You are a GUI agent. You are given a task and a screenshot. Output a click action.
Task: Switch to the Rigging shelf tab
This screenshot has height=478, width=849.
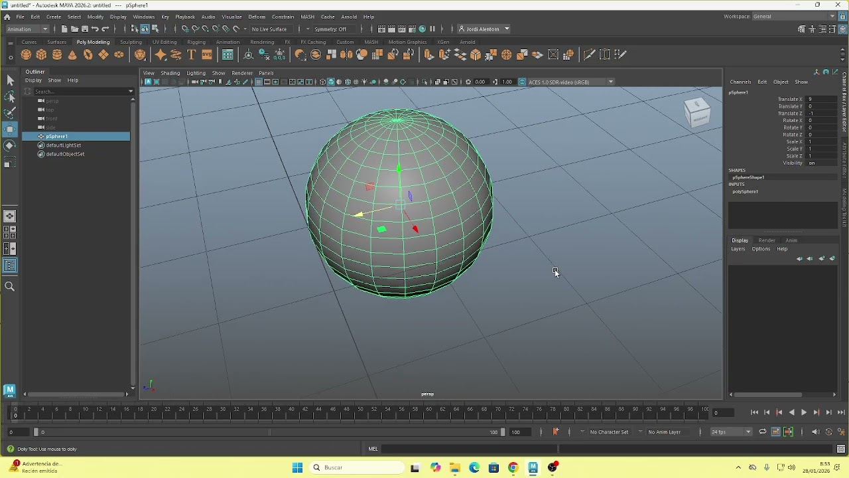tap(196, 42)
